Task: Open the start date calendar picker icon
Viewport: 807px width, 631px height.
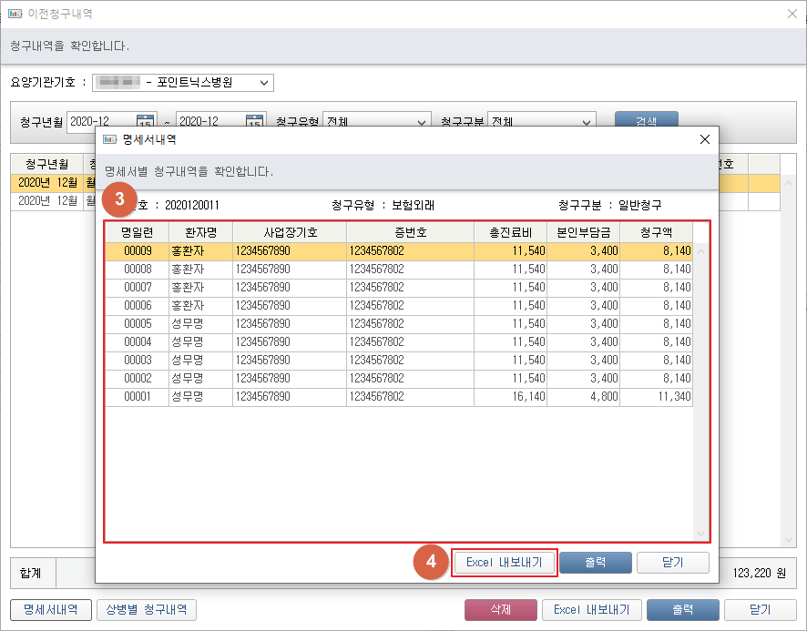Action: click(145, 122)
